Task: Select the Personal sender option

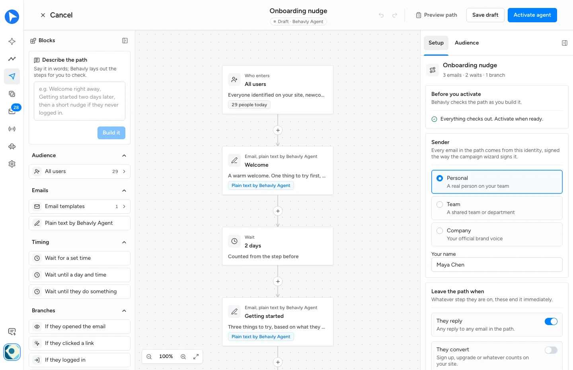Action: 497,182
